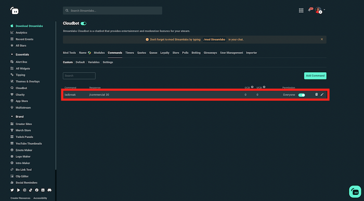Dismiss the mod Streamlabs reminder banner
364x201 pixels.
coord(322,39)
